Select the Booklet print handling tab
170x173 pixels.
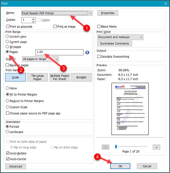(x=82, y=77)
